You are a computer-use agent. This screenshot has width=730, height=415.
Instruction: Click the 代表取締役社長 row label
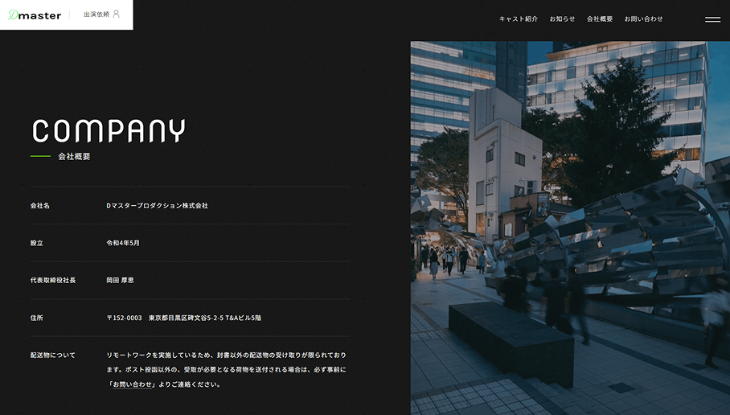tap(53, 281)
